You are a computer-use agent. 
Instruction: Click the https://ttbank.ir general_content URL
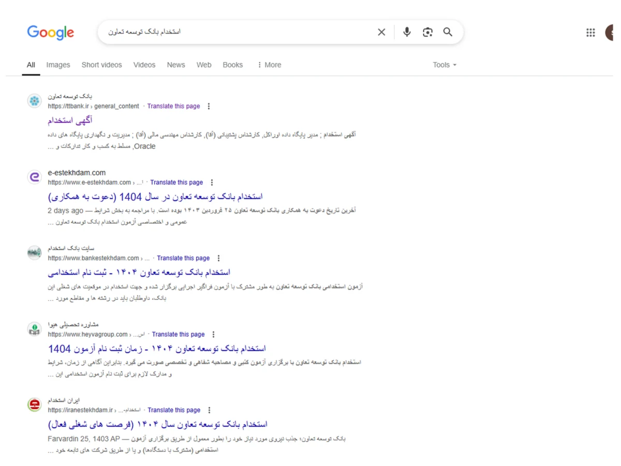[94, 106]
